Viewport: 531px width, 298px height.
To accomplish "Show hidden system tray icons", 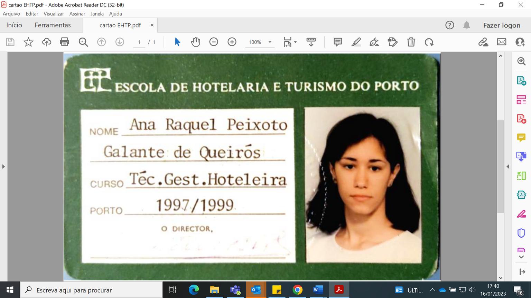I will (432, 290).
